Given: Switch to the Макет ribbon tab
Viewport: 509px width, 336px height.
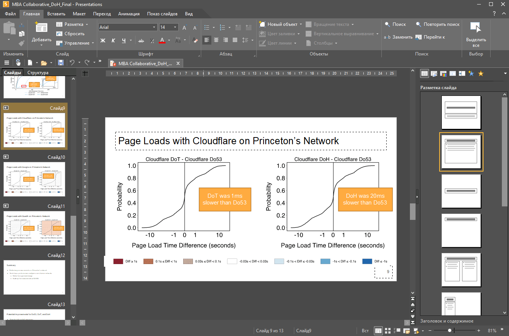Looking at the screenshot, I should tap(79, 14).
